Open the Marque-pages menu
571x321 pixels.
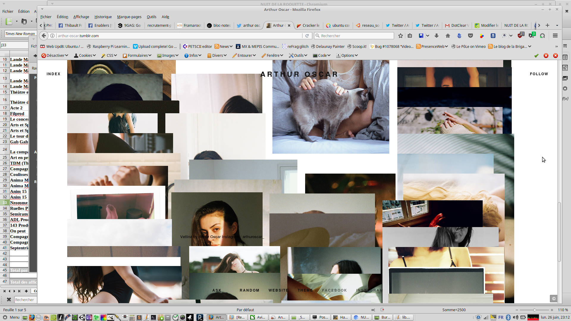tap(129, 17)
